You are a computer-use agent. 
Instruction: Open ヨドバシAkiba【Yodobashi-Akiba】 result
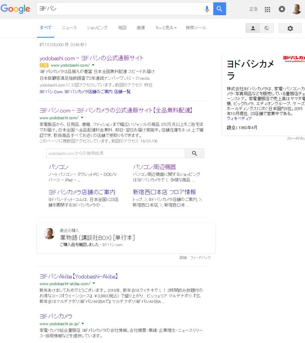pyautogui.click(x=79, y=276)
